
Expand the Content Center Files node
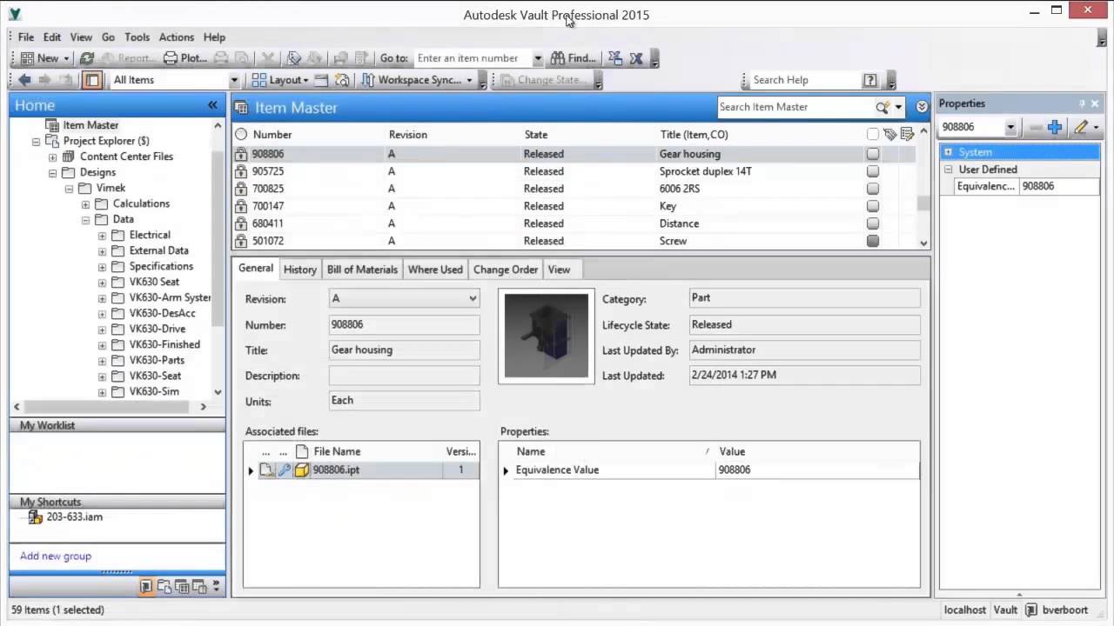point(52,157)
